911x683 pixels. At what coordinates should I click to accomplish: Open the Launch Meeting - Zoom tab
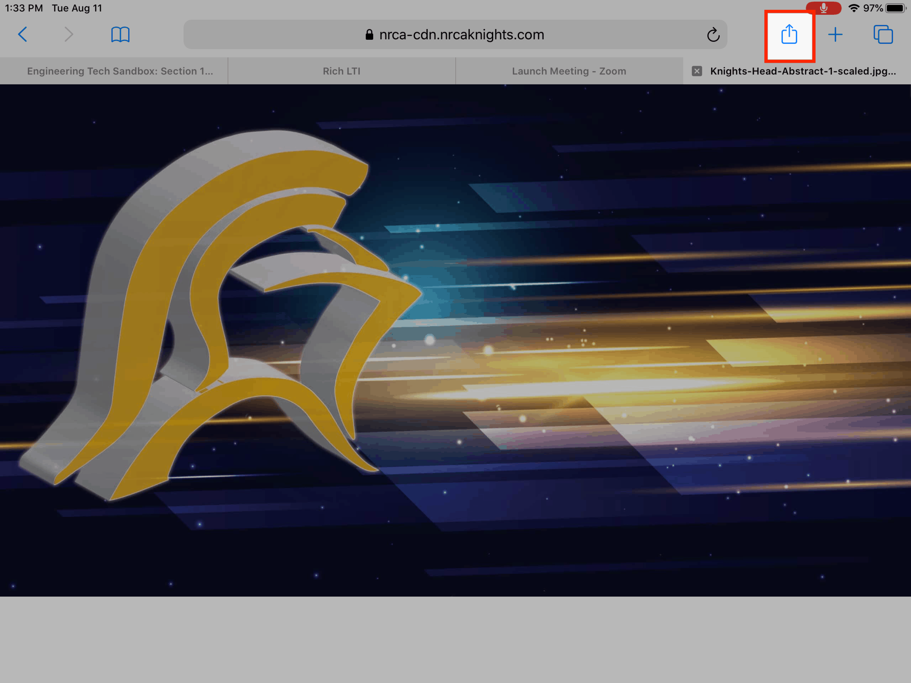[569, 71]
